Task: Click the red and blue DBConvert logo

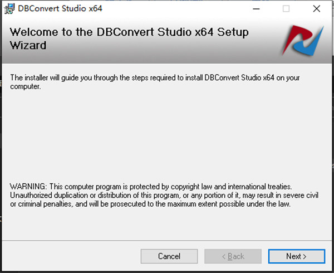Action: (303, 40)
